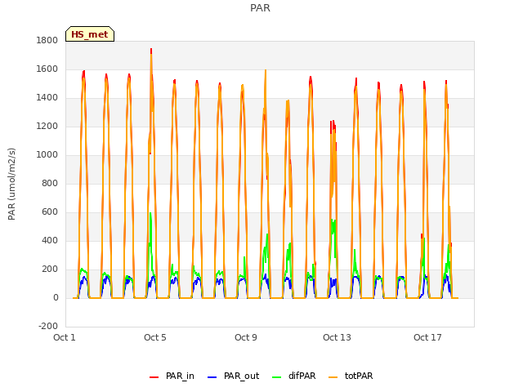
Task: Click the 800 y-axis tick label
Action: (50, 183)
